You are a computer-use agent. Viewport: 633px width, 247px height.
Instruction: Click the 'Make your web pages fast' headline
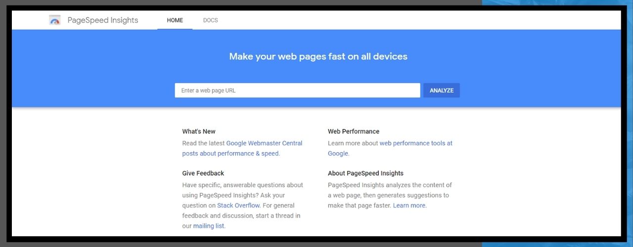318,56
